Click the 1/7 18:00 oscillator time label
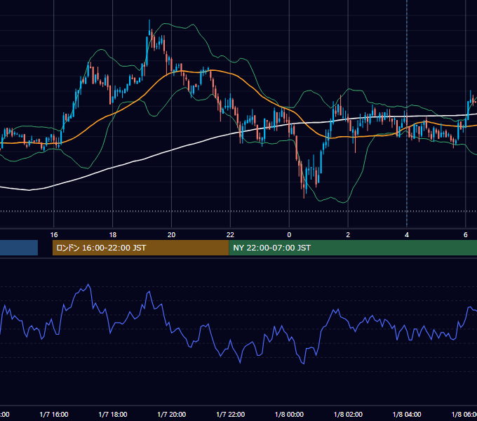 click(x=113, y=414)
